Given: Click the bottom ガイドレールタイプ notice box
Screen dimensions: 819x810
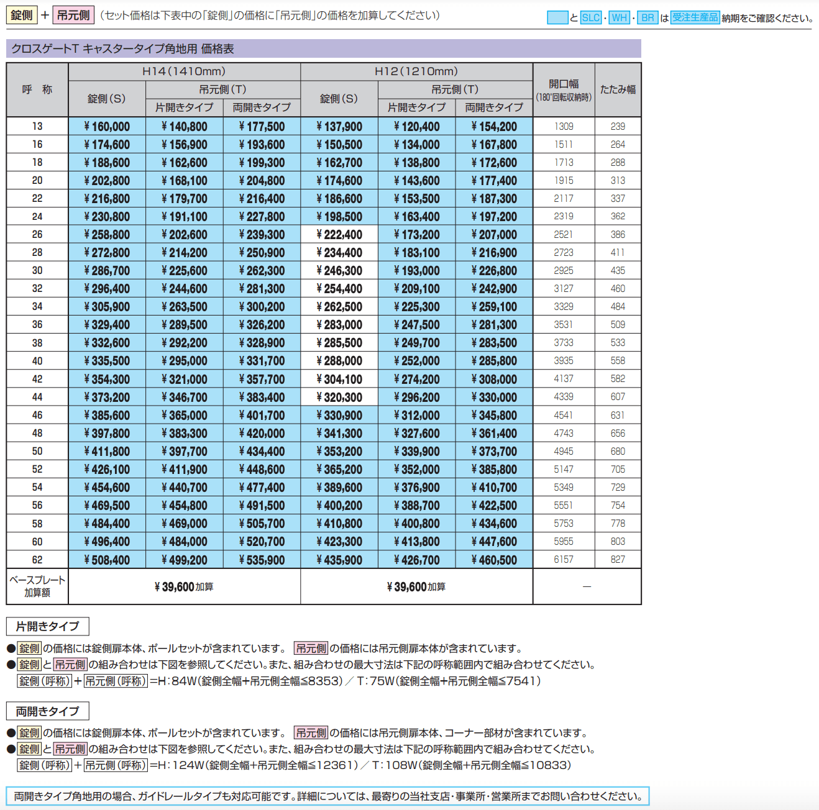Looking at the screenshot, I should click(326, 794).
